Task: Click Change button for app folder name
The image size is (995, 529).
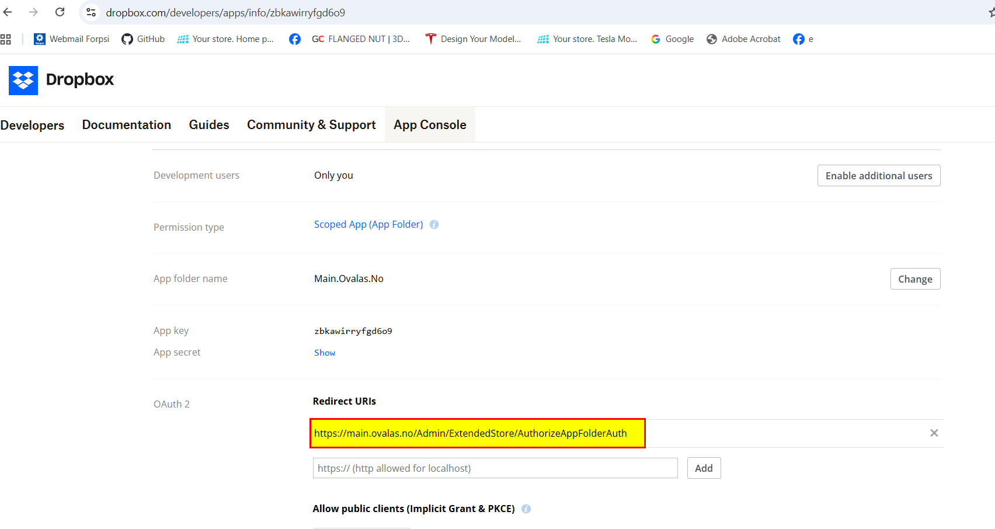Action: pyautogui.click(x=915, y=279)
